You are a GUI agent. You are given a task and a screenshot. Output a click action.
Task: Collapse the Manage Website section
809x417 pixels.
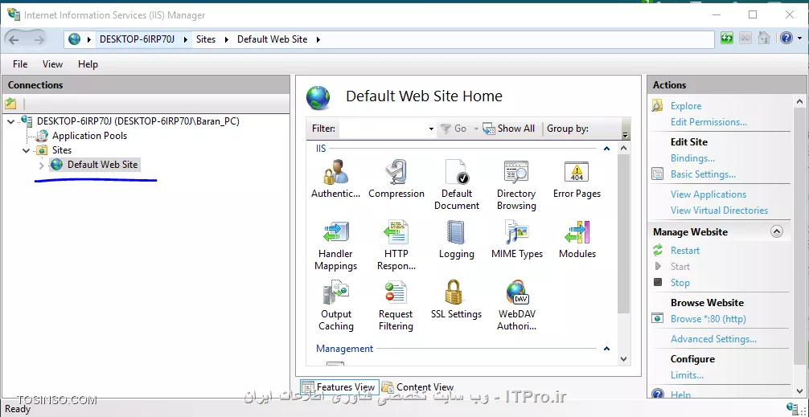777,231
